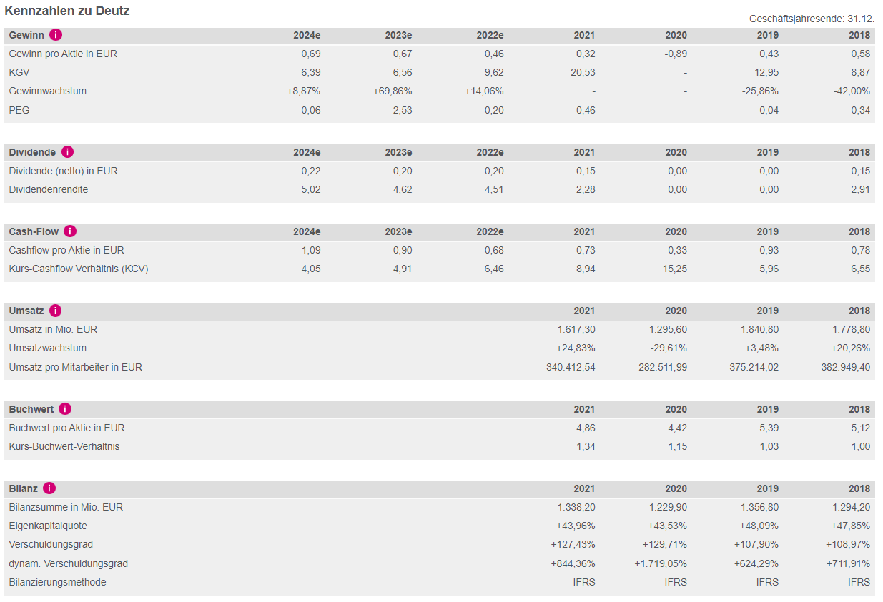The width and height of the screenshot is (883, 602).
Task: Select the 'dynam. Verschuldungsgrad' row label
Action: coord(69,563)
